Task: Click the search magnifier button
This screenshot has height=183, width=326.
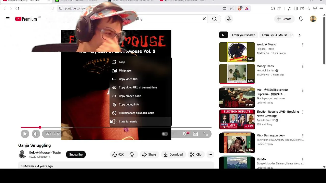Action: tap(214, 19)
